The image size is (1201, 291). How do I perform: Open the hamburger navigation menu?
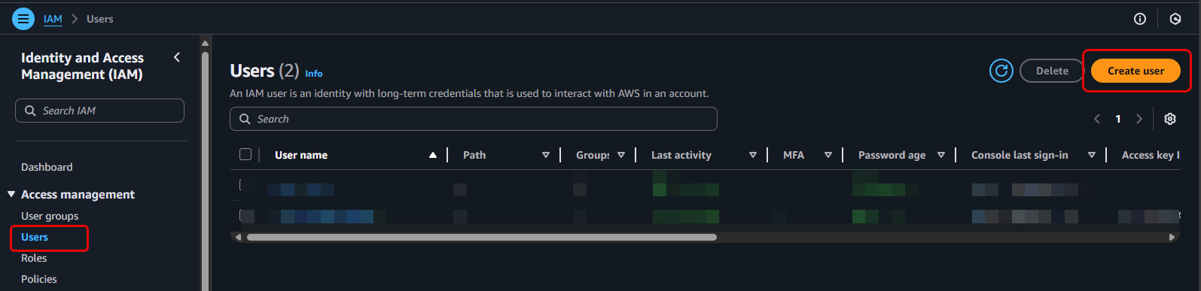point(23,19)
